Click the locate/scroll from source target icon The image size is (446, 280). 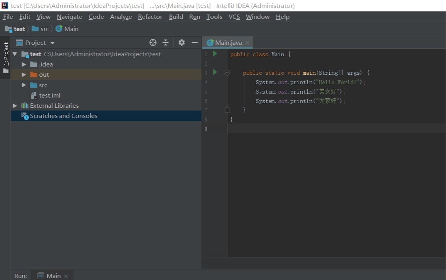[x=153, y=42]
